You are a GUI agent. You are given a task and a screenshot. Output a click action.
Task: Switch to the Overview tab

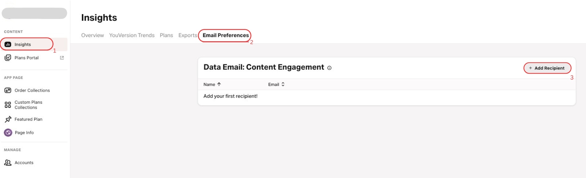tap(92, 35)
